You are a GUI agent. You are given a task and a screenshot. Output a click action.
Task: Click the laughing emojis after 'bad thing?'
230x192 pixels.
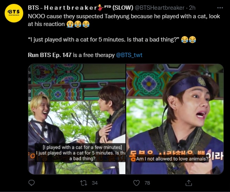(189, 40)
